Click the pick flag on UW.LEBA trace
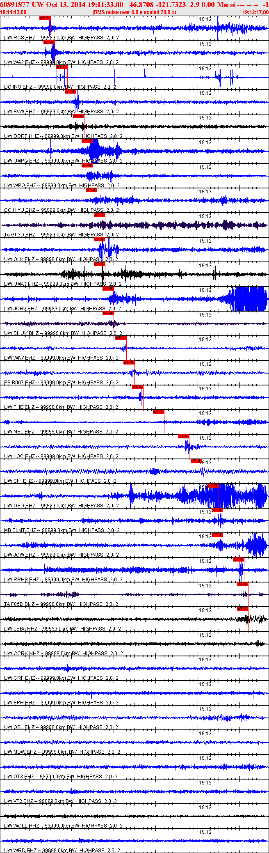The height and width of the screenshot is (853, 269). click(242, 609)
